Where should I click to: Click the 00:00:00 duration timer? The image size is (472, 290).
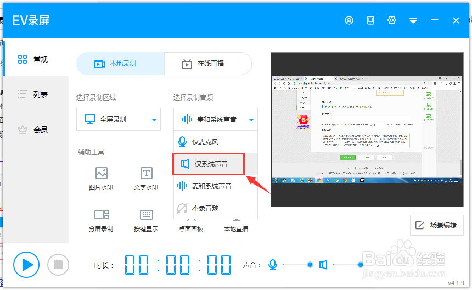click(178, 264)
